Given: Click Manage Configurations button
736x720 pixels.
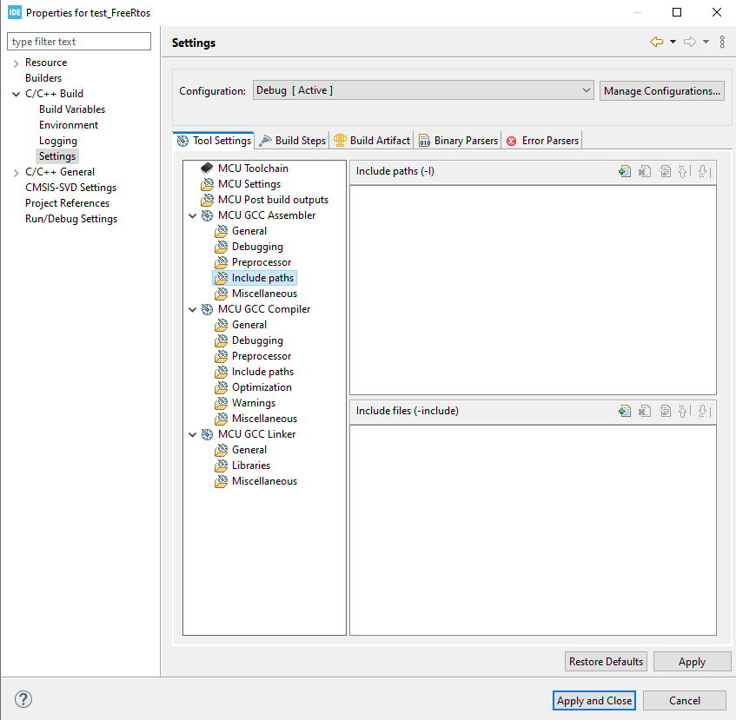Looking at the screenshot, I should pos(662,90).
